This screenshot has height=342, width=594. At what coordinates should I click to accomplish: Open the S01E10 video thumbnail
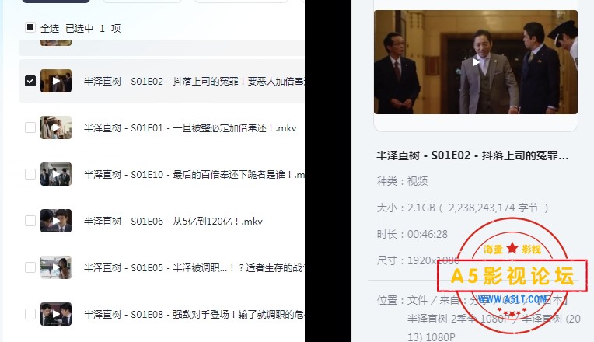56,174
